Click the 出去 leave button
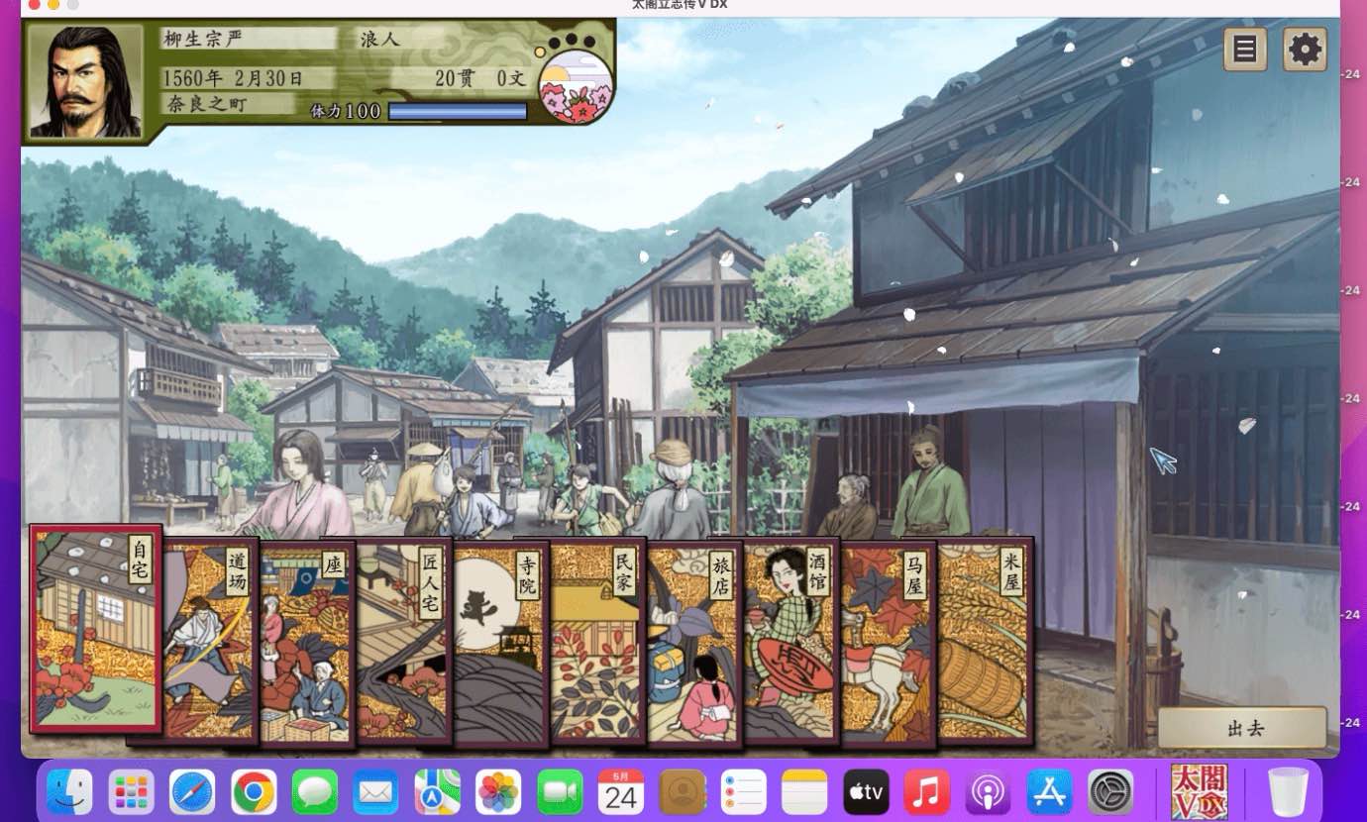The height and width of the screenshot is (822, 1367). pyautogui.click(x=1244, y=729)
